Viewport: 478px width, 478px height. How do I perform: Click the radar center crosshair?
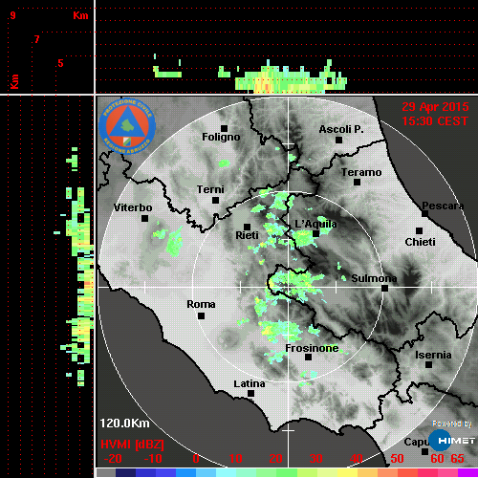click(x=289, y=288)
